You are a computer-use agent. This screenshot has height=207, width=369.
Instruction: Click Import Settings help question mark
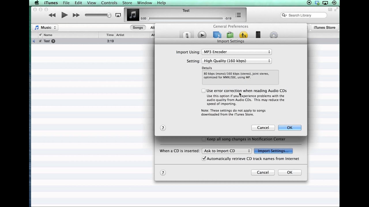coord(163,128)
